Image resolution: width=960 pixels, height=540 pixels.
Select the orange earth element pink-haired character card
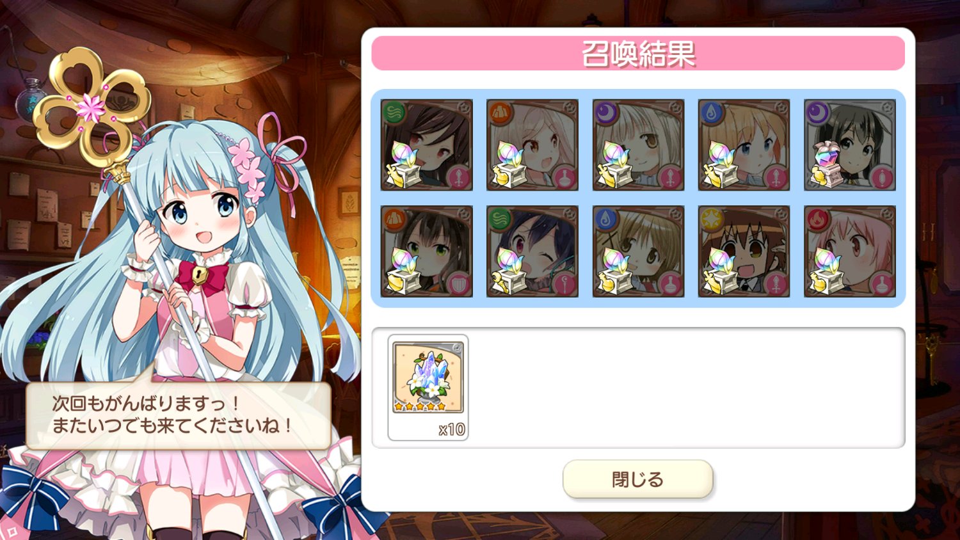(x=532, y=145)
